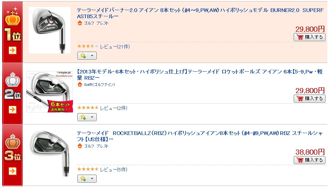Expand the favorites dropdown arrow for the second-ranked item
This screenshot has width=328, height=187.
tap(92, 117)
